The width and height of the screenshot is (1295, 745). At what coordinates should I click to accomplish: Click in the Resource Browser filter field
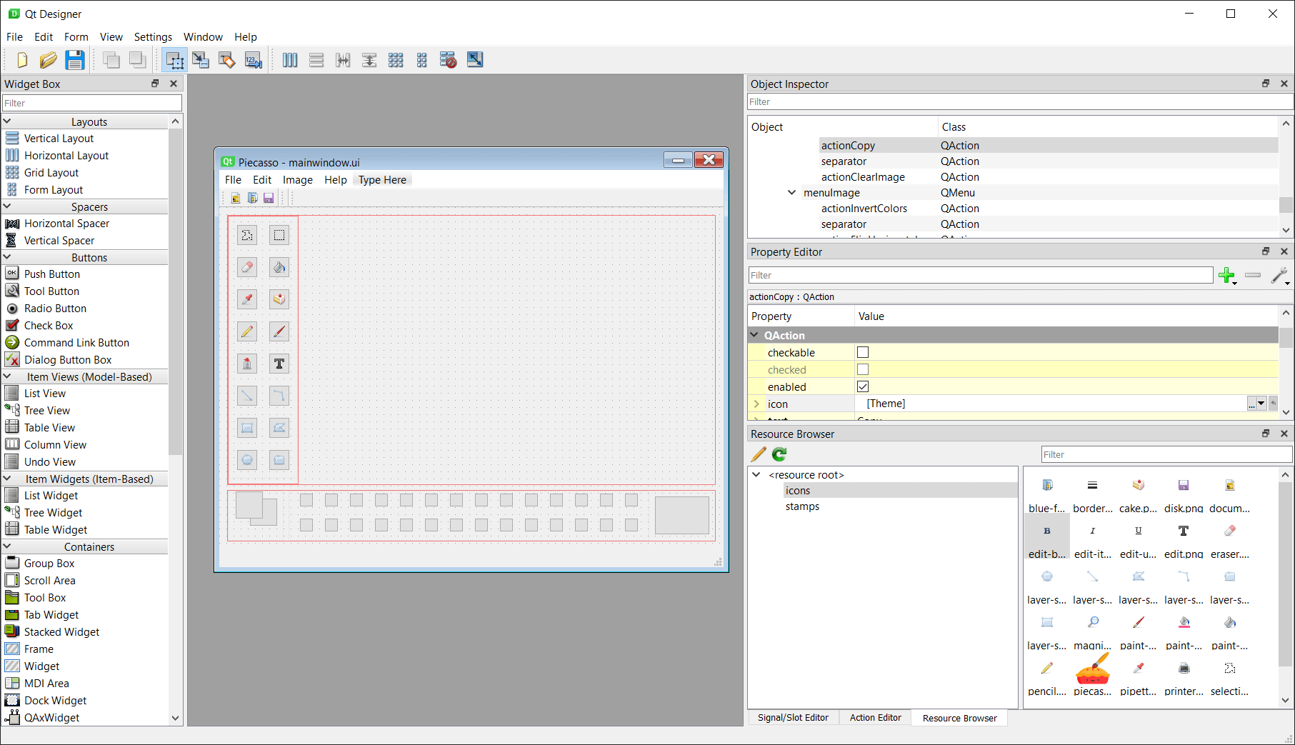[x=1166, y=454]
